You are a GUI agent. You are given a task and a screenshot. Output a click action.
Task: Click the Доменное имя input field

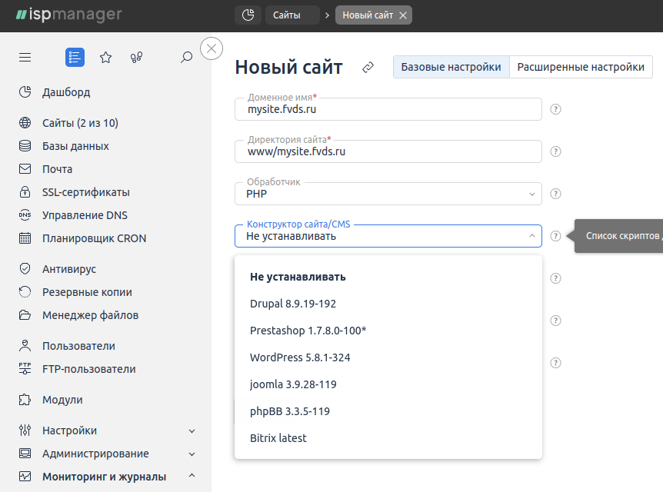click(x=388, y=109)
